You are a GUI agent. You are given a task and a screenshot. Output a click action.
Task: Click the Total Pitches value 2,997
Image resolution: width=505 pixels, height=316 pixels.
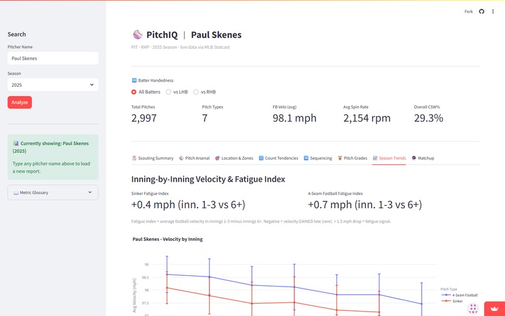click(144, 118)
